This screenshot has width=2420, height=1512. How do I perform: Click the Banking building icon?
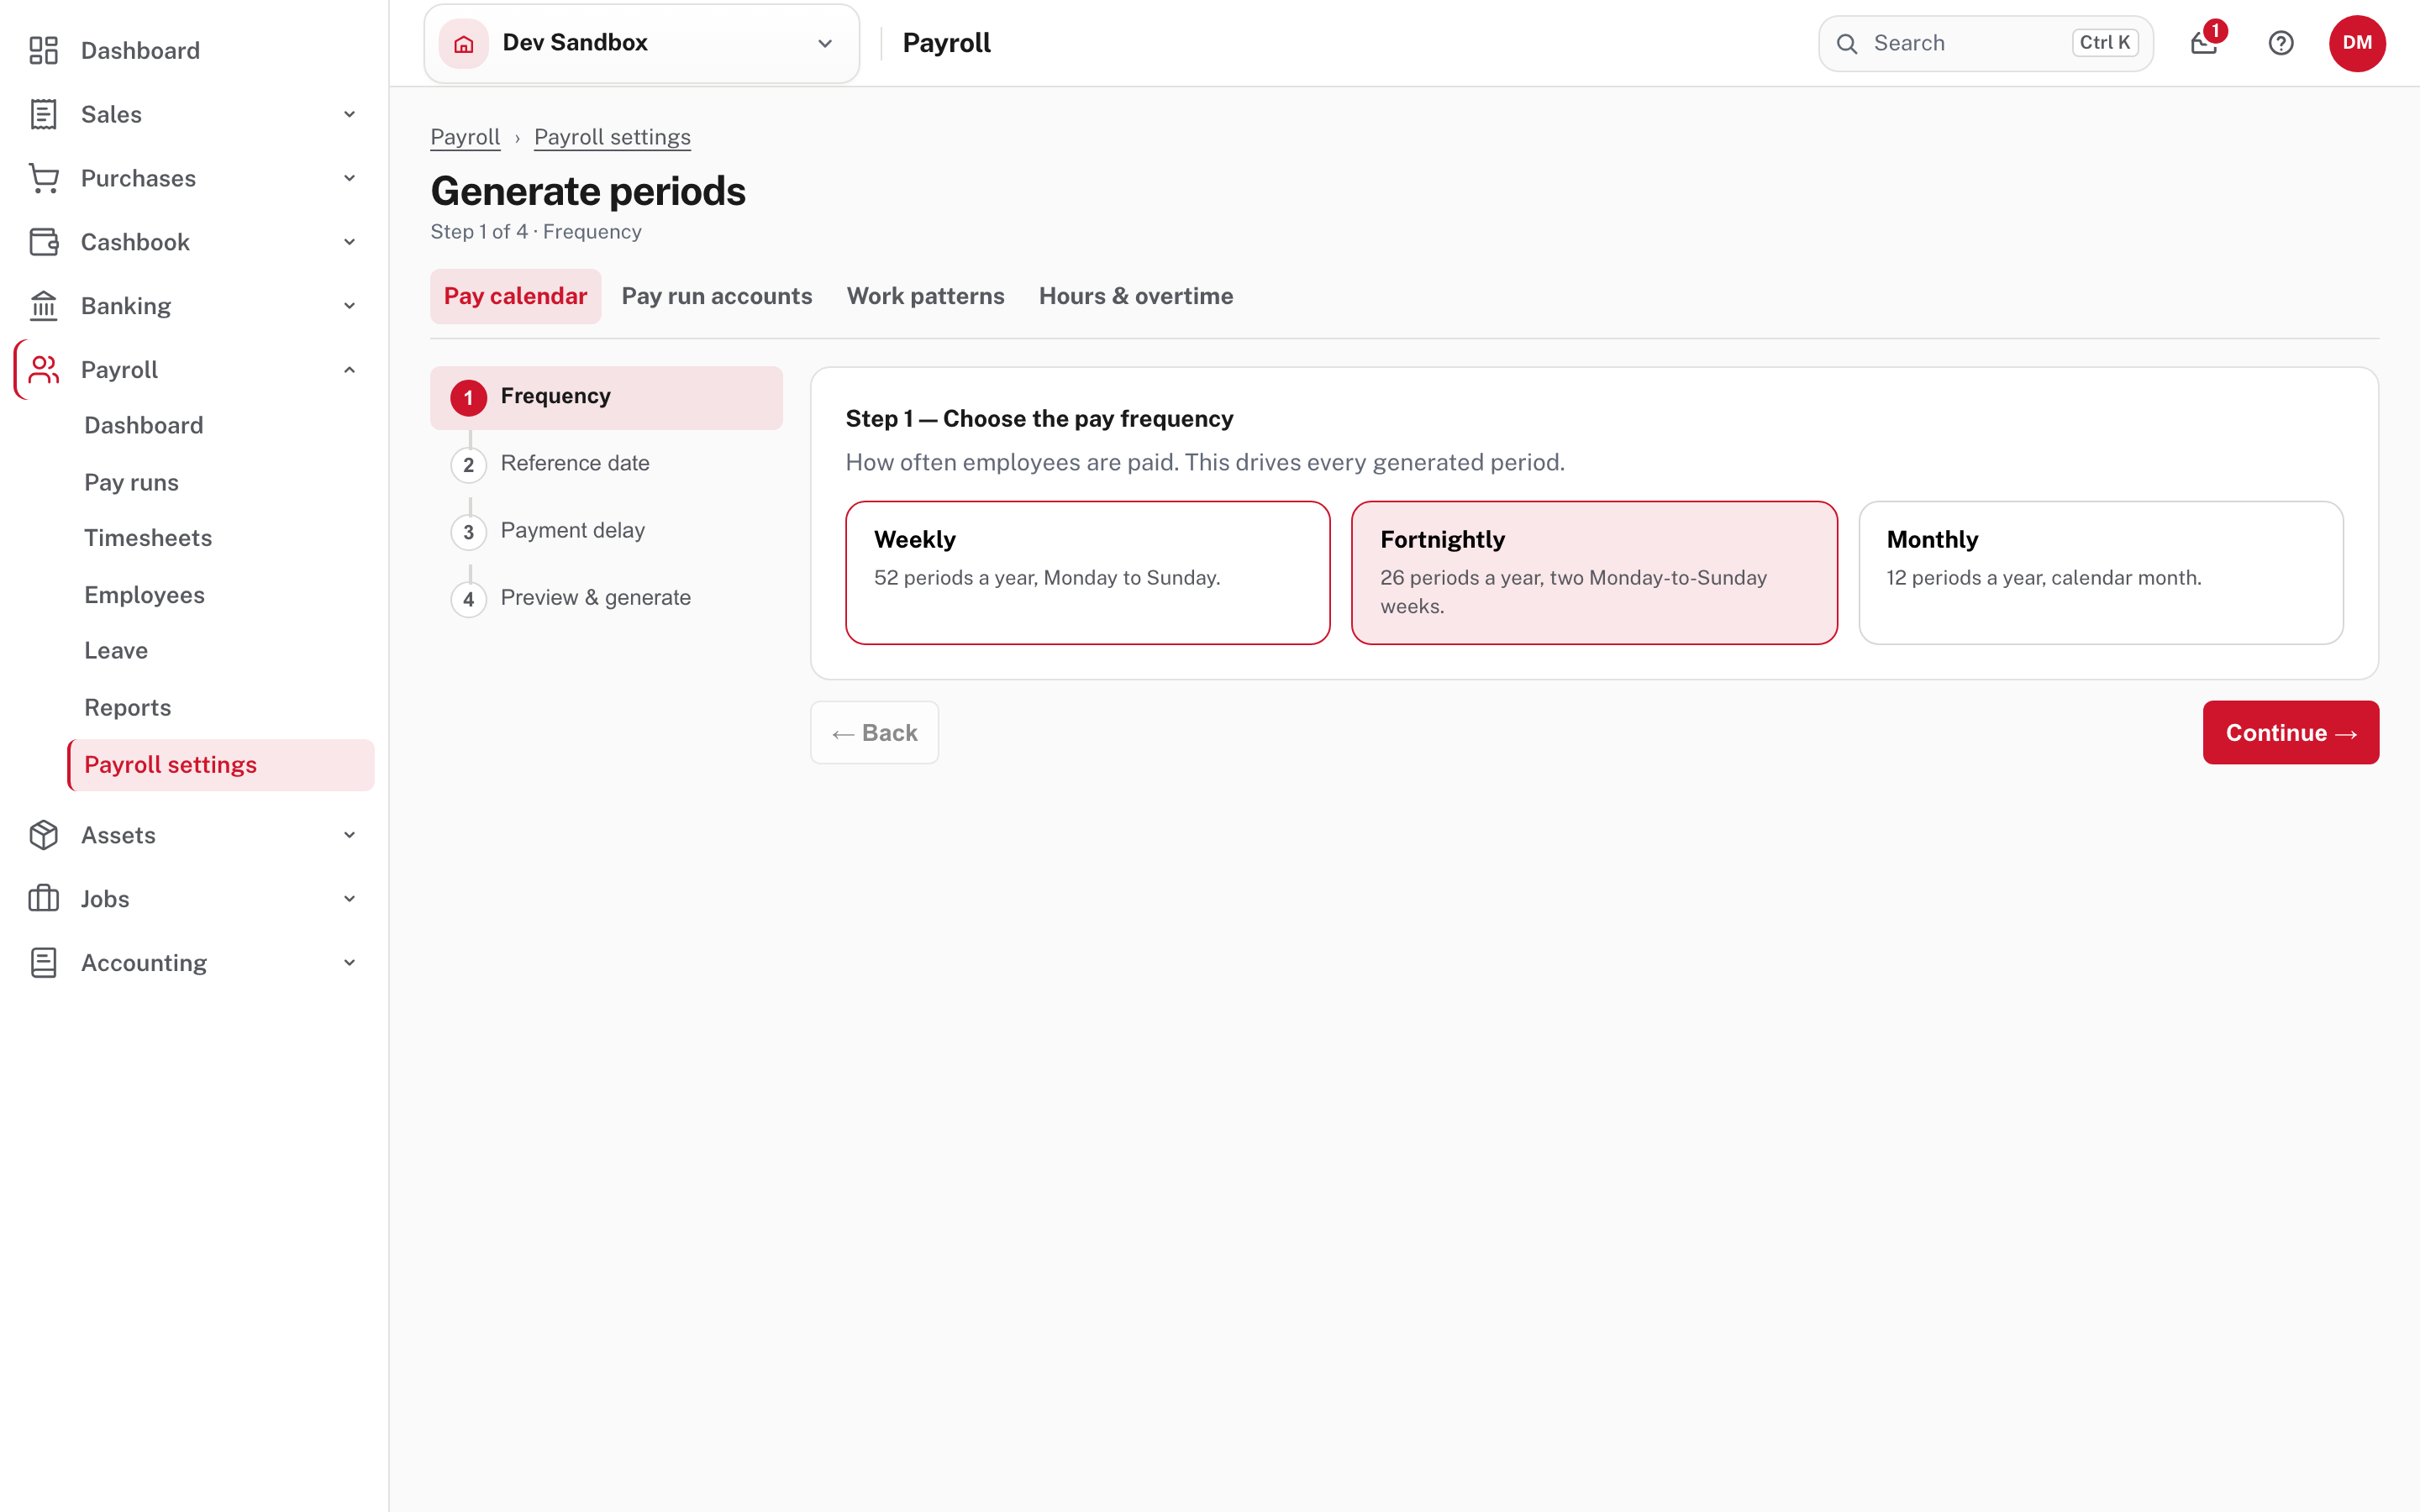(43, 306)
